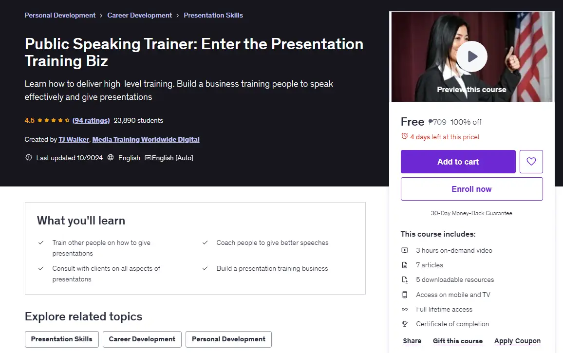Click checkmark beside Consult with clients
The height and width of the screenshot is (353, 563).
point(41,269)
